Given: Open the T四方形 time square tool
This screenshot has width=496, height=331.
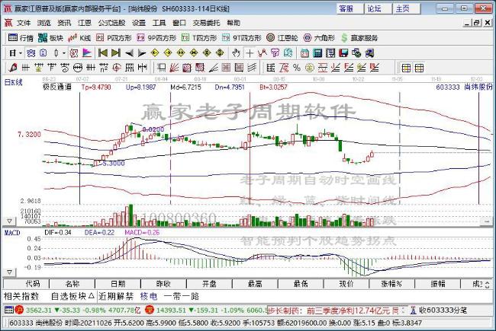Looking at the screenshot, I should pyautogui.click(x=199, y=38).
